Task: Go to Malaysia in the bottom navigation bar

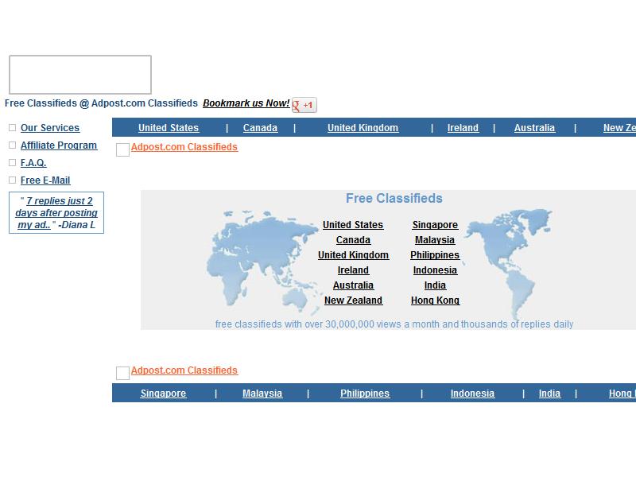Action: (x=262, y=394)
